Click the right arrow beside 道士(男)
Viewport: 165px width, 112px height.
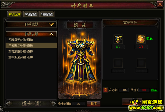(53, 103)
